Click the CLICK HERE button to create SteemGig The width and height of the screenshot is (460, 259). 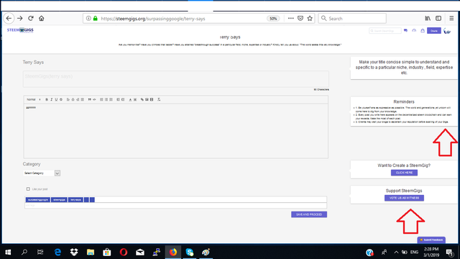(404, 173)
